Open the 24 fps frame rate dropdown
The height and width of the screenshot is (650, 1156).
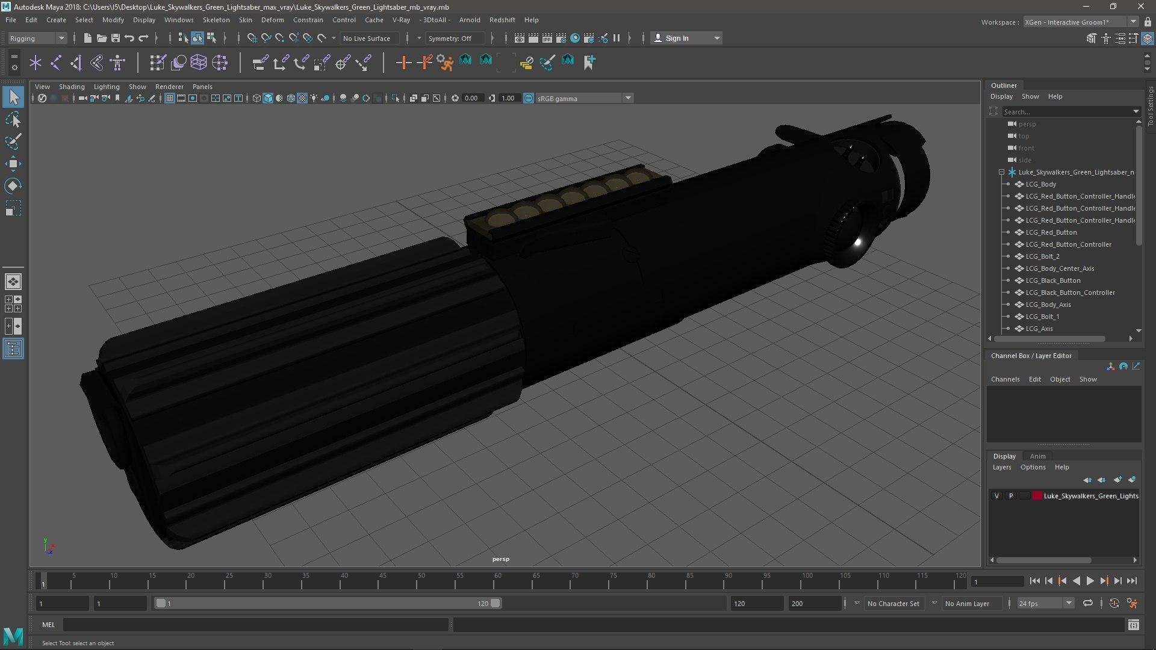click(1045, 603)
